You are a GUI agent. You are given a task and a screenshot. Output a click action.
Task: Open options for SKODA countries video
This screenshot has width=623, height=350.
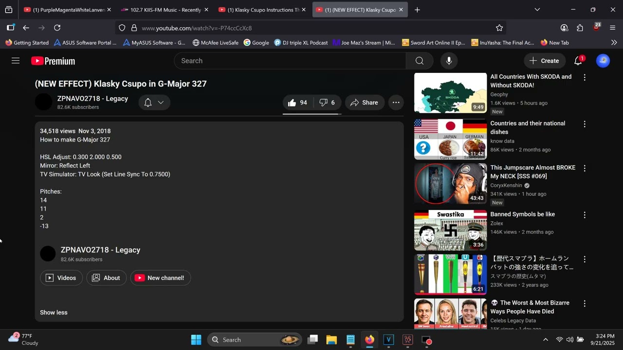click(585, 78)
